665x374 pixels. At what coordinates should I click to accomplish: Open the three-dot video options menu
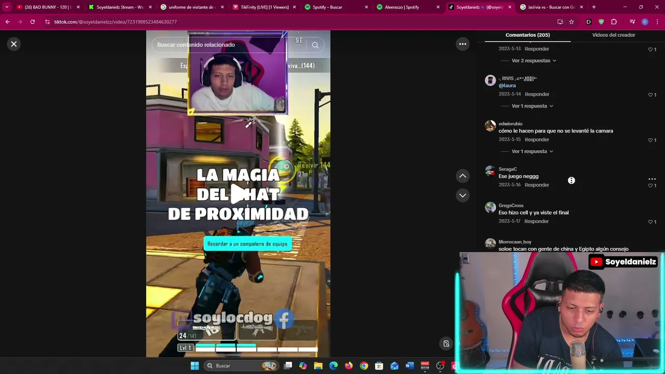click(462, 44)
